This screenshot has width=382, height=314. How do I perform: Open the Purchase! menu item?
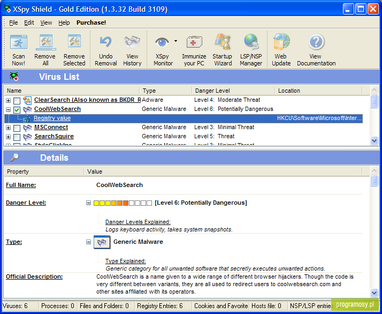(91, 23)
